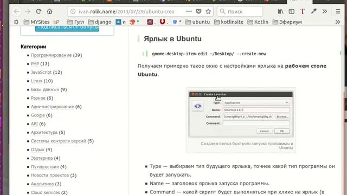Open category Архитектура
Viewport: 347px width, 195px height.
click(x=44, y=132)
